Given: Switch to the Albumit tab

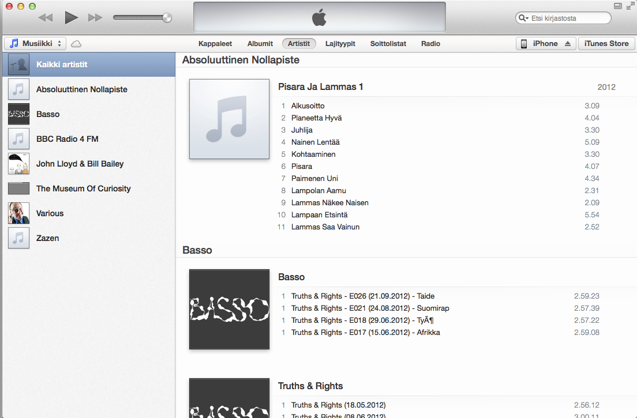Looking at the screenshot, I should (x=260, y=43).
